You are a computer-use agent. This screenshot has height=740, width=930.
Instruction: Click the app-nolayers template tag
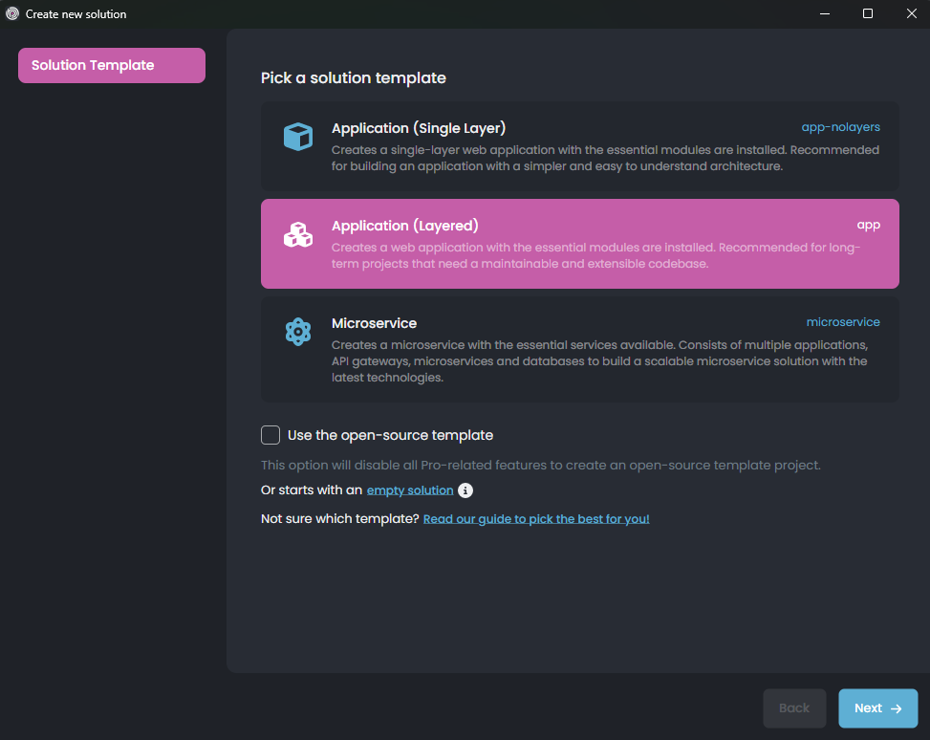840,126
